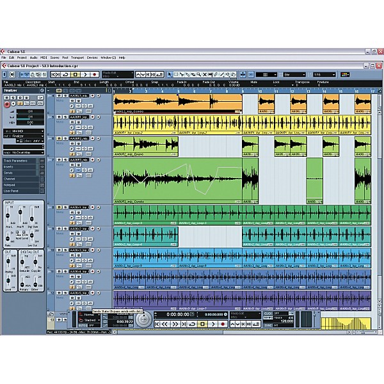This screenshot has width=384, height=384.
Task: Open the Inspector 'out' Finalizer dropdown
Action: tap(24, 136)
